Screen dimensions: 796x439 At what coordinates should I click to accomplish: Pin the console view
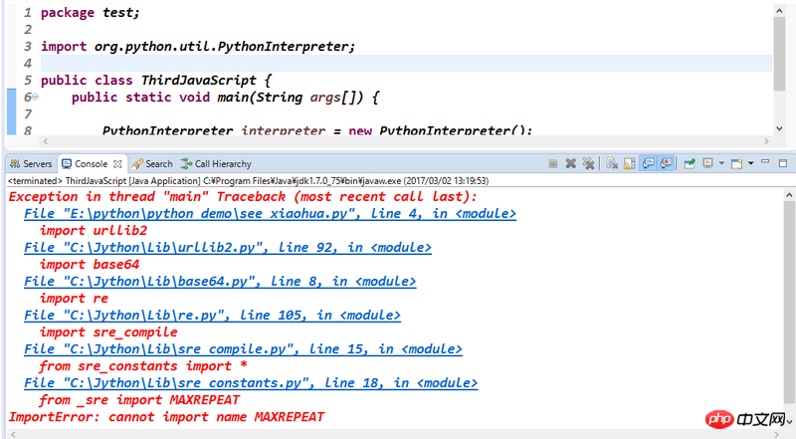(x=690, y=163)
